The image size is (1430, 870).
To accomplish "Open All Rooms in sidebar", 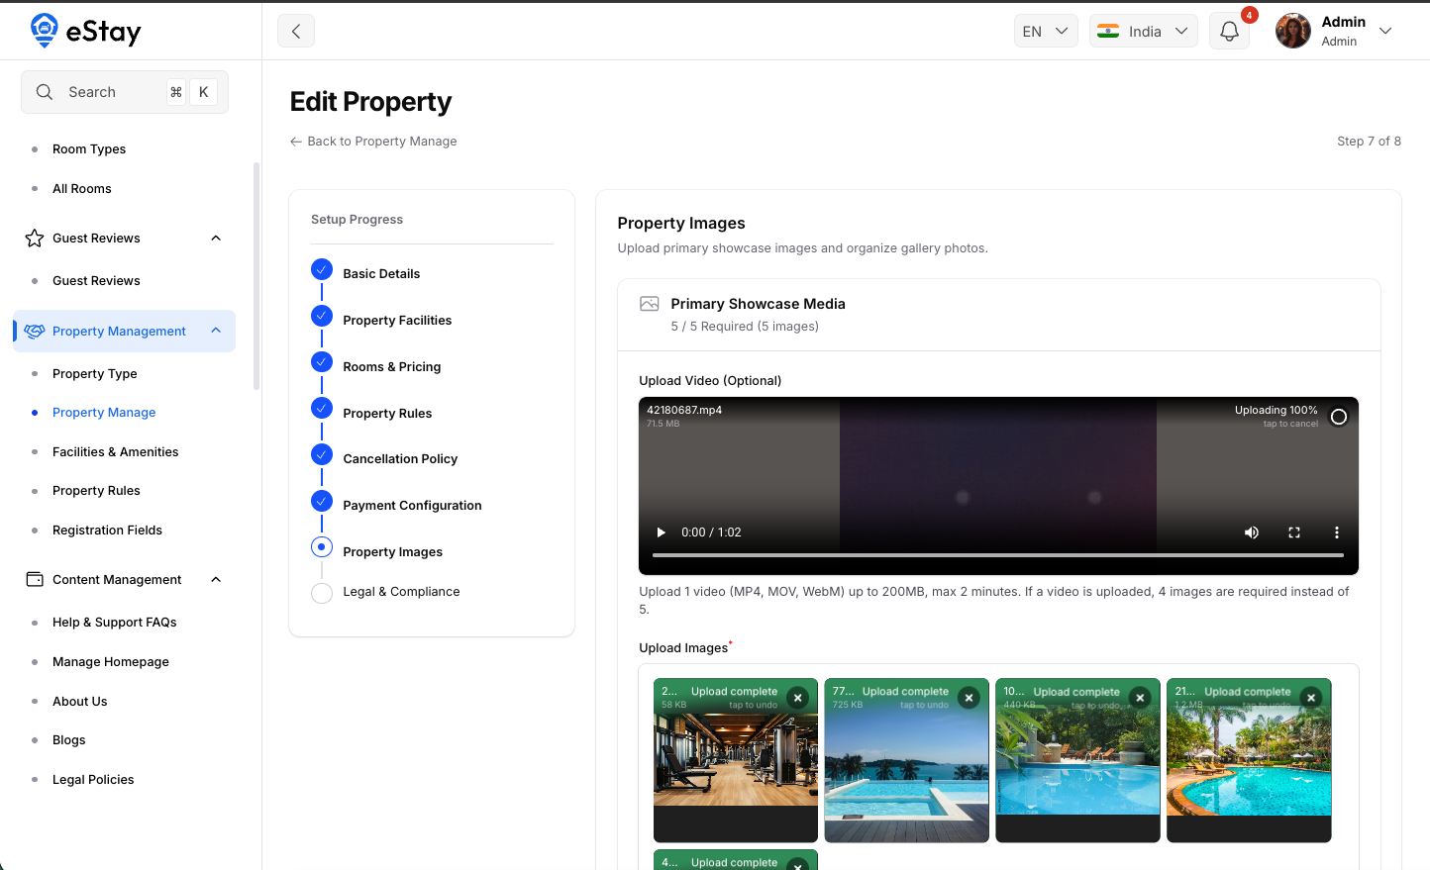I will click(x=82, y=189).
